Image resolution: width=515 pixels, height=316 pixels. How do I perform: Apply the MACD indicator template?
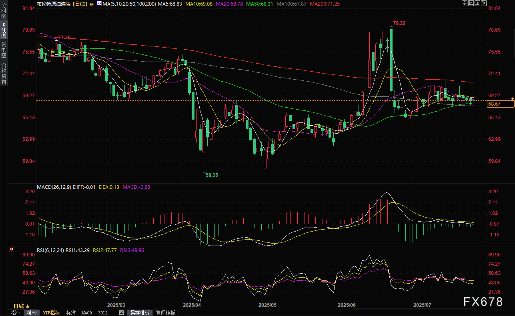87,313
